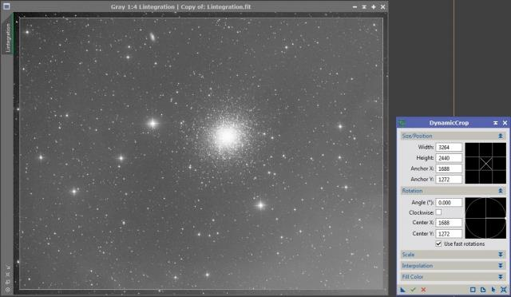
Task: Click the anchor point grid selector
Action: (x=485, y=164)
